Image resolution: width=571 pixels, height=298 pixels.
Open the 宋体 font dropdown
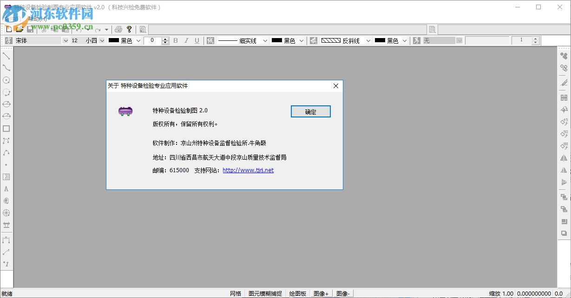[x=66, y=40]
